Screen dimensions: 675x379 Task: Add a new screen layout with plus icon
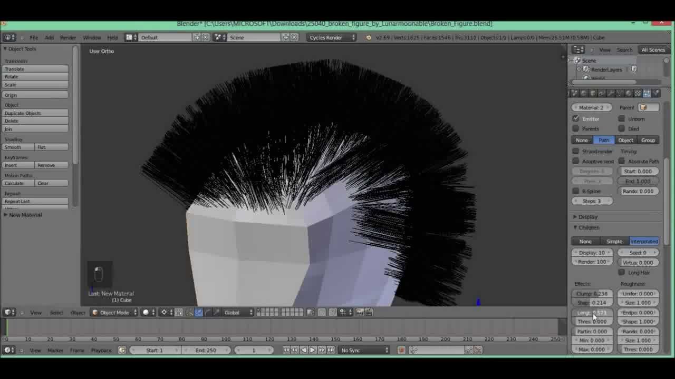click(197, 37)
